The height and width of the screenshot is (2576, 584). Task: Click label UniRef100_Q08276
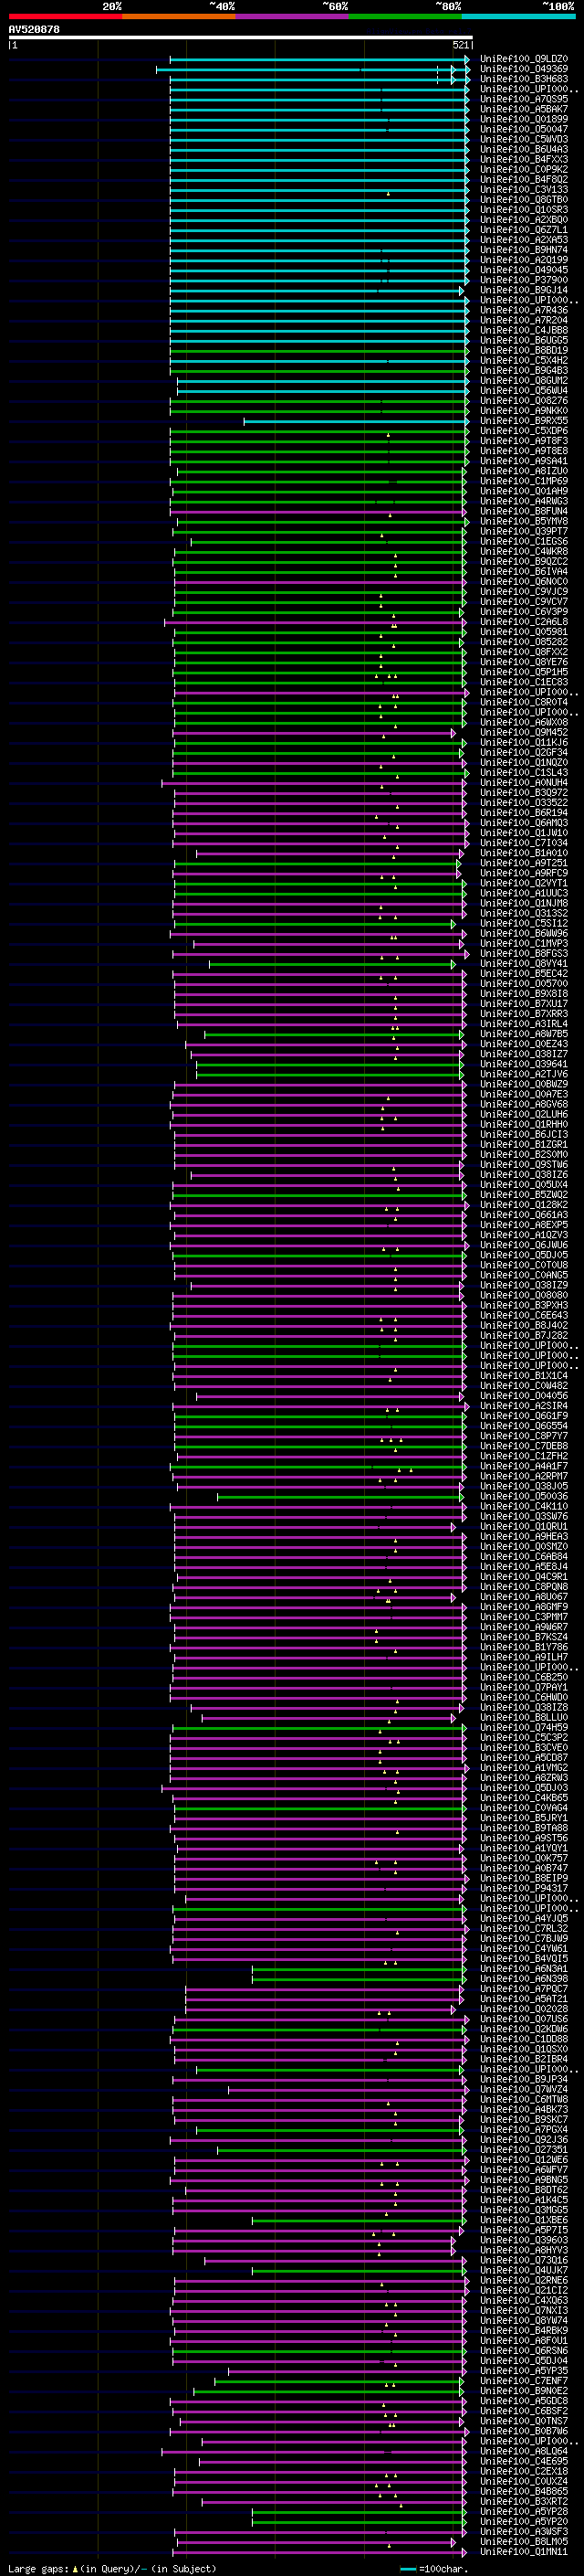524,400
